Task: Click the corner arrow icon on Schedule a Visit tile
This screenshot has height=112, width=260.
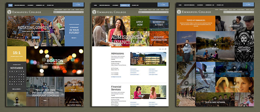Action: [151, 30]
